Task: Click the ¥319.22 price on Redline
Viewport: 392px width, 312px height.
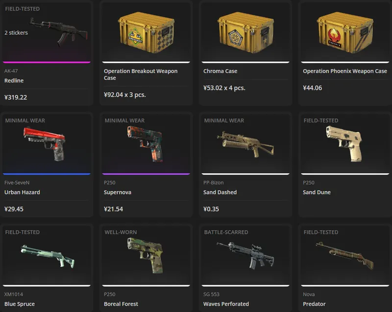Action: pyautogui.click(x=16, y=97)
